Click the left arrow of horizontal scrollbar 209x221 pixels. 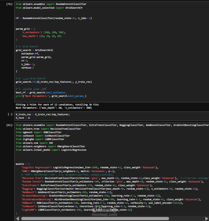tap(18, 219)
